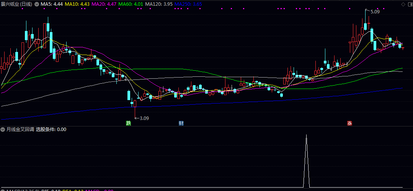413x191 pixels.
Task: Open the MACD indicator dropdown arrow
Action: pyautogui.click(x=3, y=189)
